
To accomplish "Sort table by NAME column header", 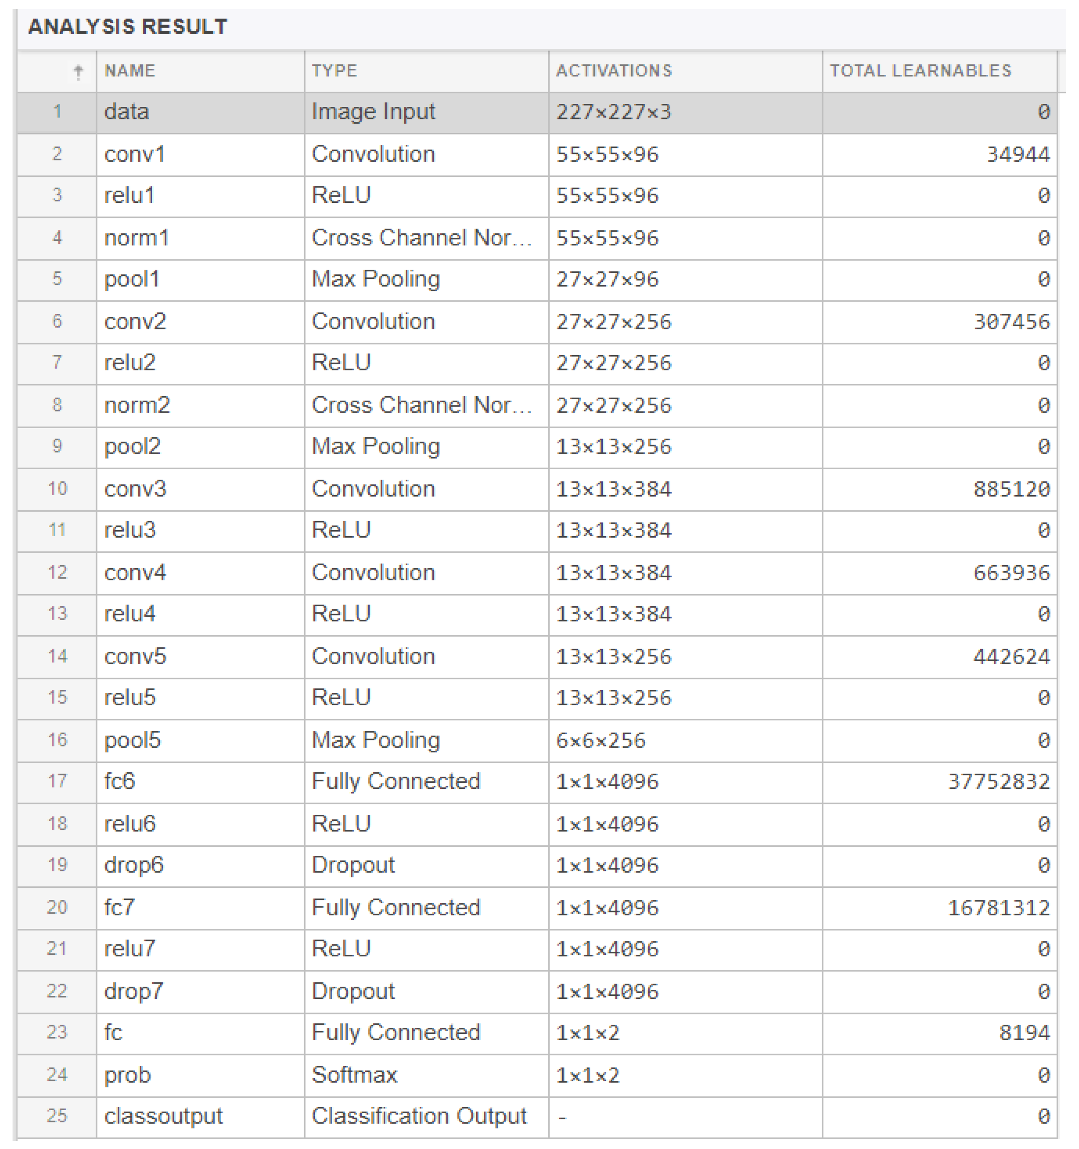I will [130, 70].
